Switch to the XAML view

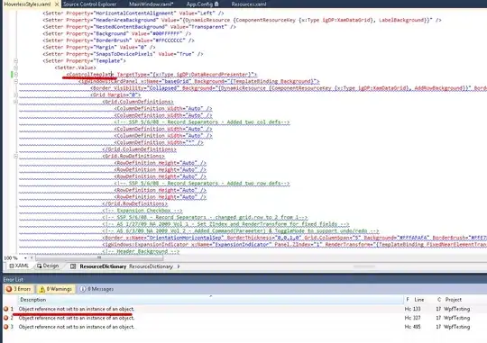pyautogui.click(x=19, y=266)
